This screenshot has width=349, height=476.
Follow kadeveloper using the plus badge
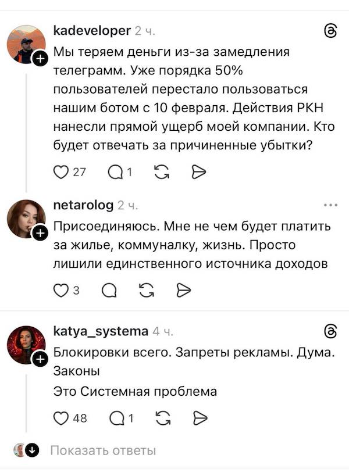click(40, 58)
